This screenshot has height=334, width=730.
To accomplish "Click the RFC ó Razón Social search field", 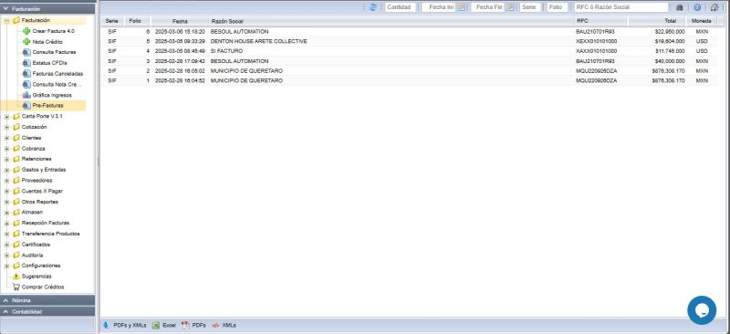I will (x=620, y=7).
